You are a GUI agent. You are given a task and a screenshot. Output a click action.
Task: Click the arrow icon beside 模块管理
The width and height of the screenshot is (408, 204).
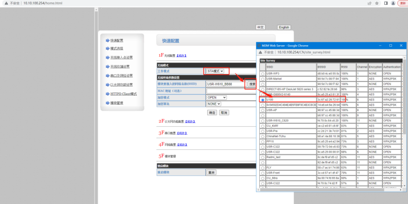click(107, 103)
